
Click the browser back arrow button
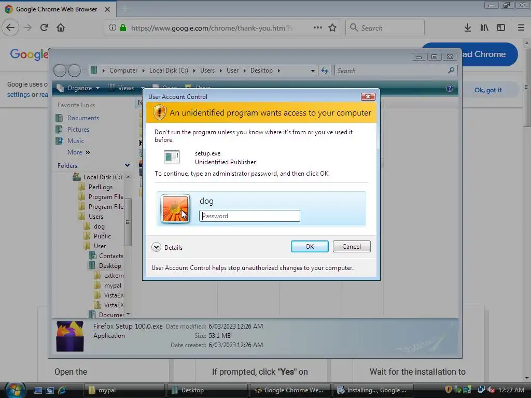[x=10, y=27]
